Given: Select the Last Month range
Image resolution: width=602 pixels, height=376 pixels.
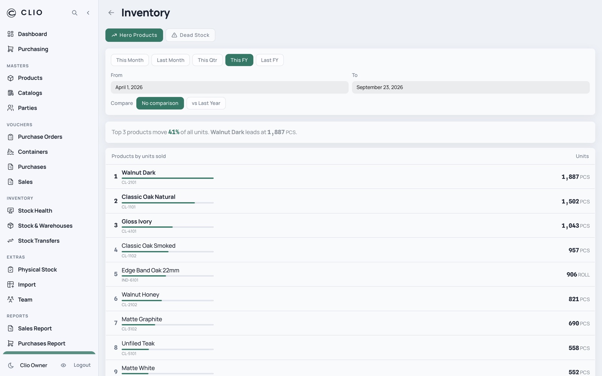Looking at the screenshot, I should pos(170,60).
